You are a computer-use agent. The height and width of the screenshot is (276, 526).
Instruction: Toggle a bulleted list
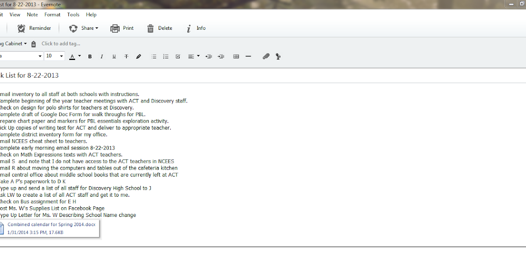point(154,56)
